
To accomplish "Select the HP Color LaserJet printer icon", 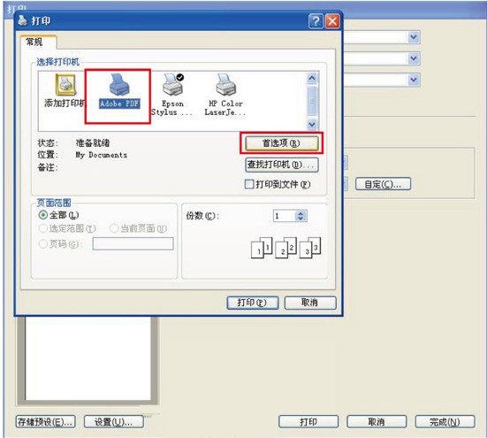I will point(225,85).
